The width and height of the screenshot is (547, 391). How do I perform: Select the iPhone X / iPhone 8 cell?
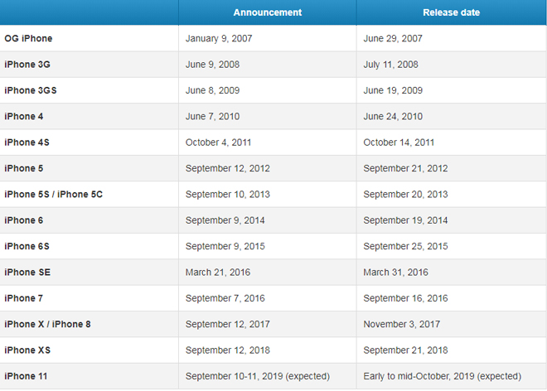(47, 324)
